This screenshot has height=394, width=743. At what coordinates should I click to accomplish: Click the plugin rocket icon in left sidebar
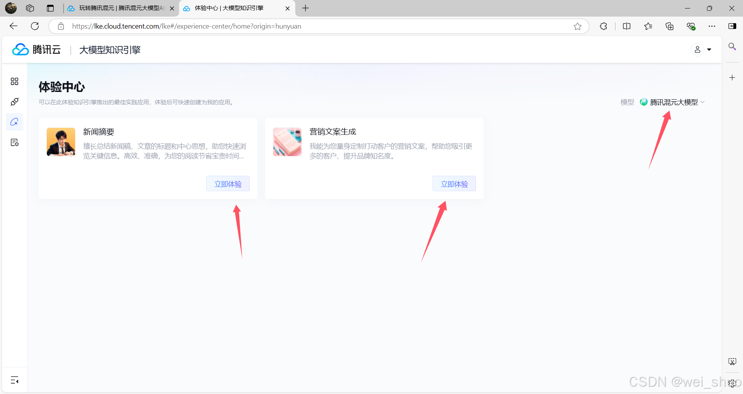point(14,102)
